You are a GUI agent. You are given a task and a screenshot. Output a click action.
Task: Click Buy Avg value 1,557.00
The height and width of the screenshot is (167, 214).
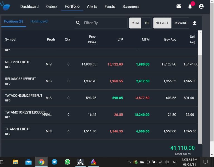point(170,131)
